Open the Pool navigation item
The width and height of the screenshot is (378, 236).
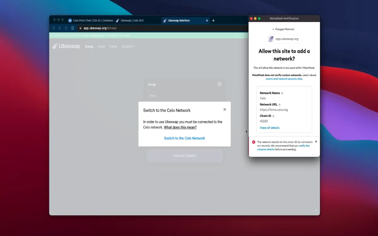(101, 47)
